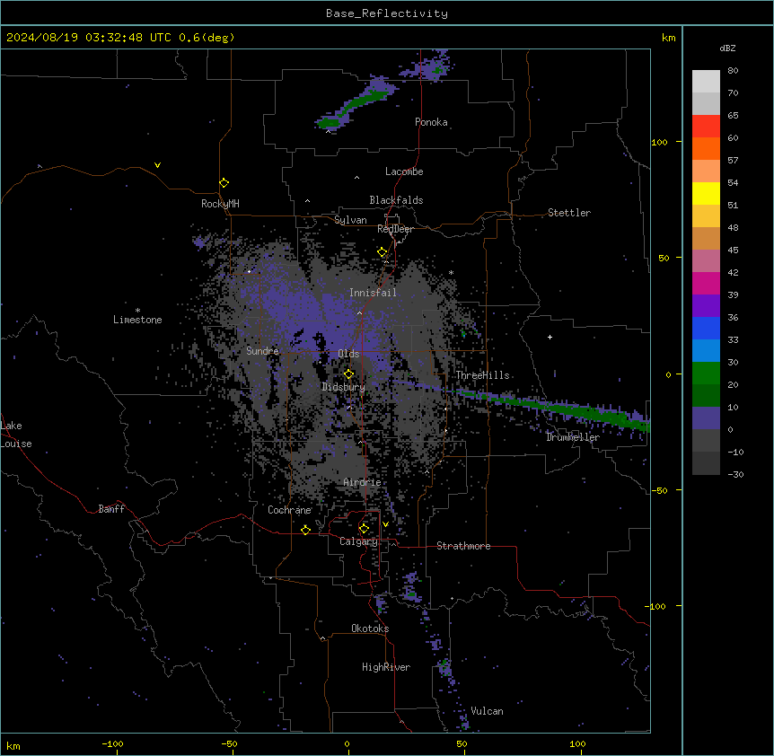Select the Olds label
774x756 pixels.
click(x=348, y=354)
